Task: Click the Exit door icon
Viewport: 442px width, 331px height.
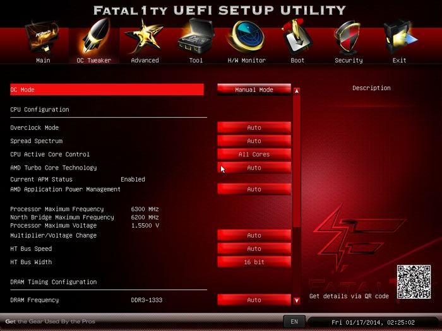Action: coord(400,37)
